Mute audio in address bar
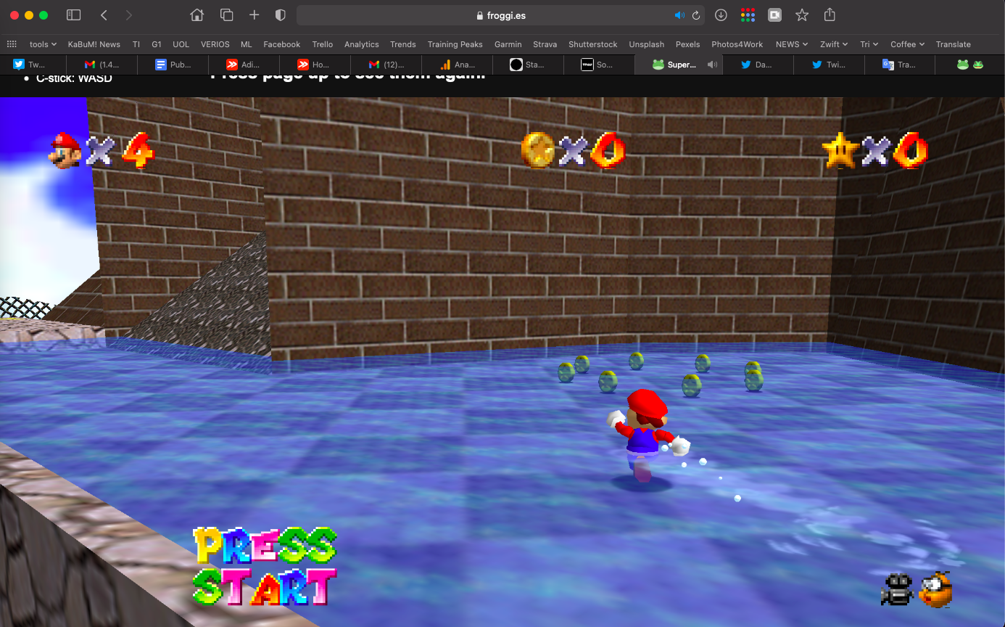This screenshot has height=627, width=1005. point(679,15)
